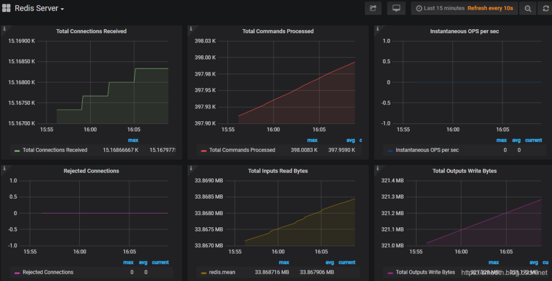
Task: Toggle the redis.mean legend series
Action: tap(222, 272)
